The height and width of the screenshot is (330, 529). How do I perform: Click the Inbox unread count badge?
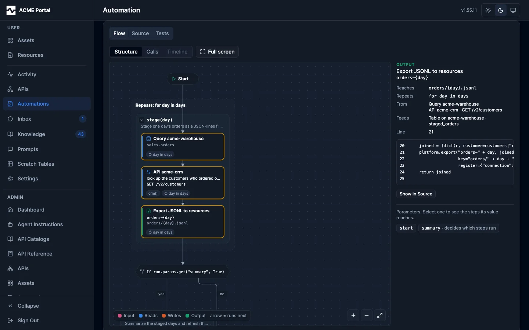coord(83,119)
